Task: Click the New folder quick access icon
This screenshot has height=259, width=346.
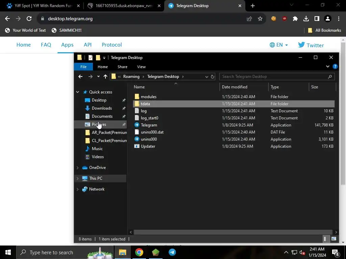Action: [98, 57]
